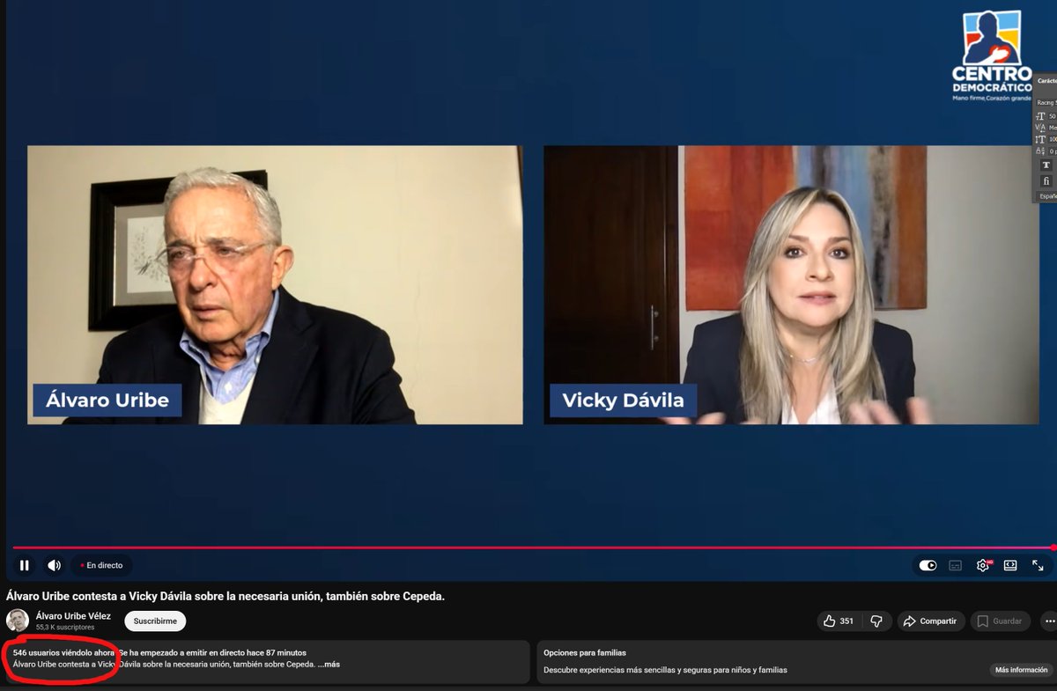Open the Racing font family dropdown in Carácter panel

[x=1046, y=102]
